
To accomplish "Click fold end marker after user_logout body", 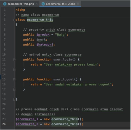I will point(14,89).
